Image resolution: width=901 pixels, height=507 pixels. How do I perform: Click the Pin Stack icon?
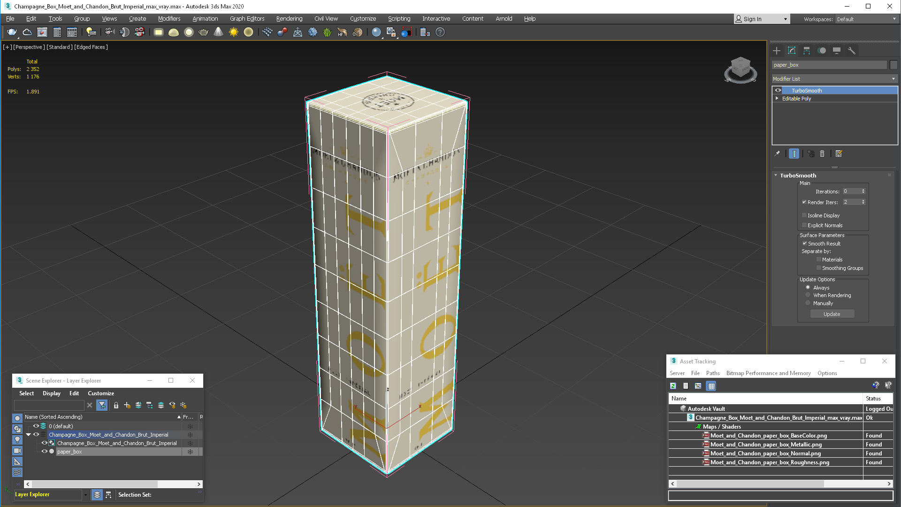coord(777,154)
